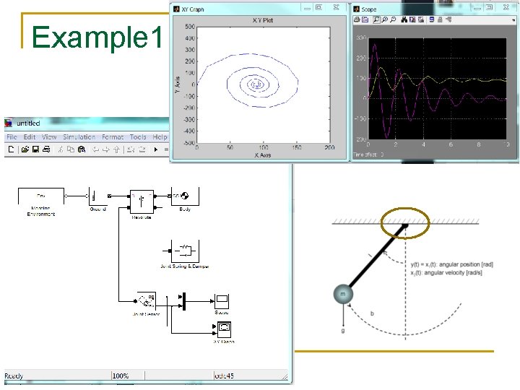Toggle the Scope lock axes icon
This screenshot has width=520, height=390.
click(x=440, y=19)
